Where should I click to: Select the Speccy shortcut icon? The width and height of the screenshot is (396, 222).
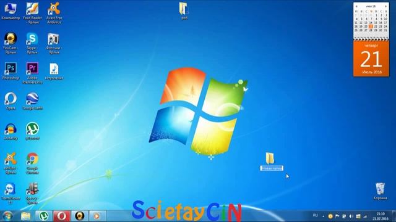32,193
